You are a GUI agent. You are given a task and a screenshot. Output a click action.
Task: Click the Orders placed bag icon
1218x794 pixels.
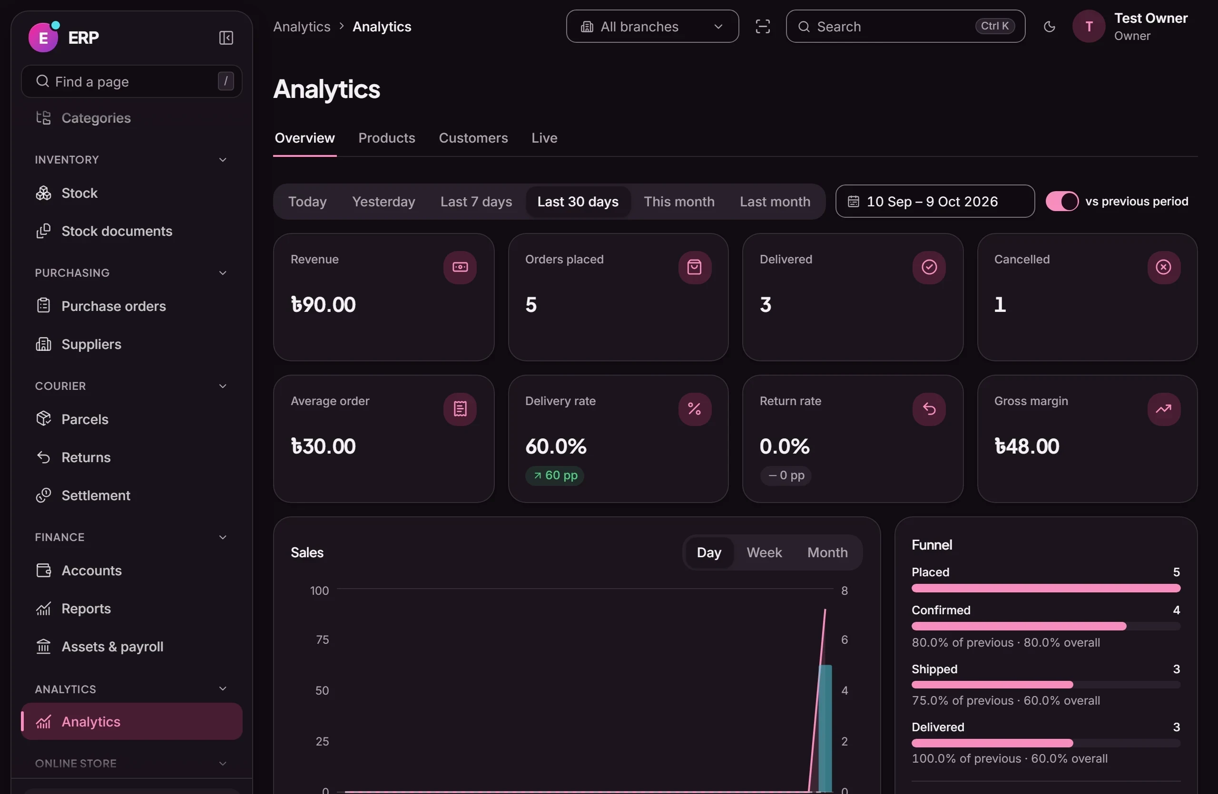695,267
